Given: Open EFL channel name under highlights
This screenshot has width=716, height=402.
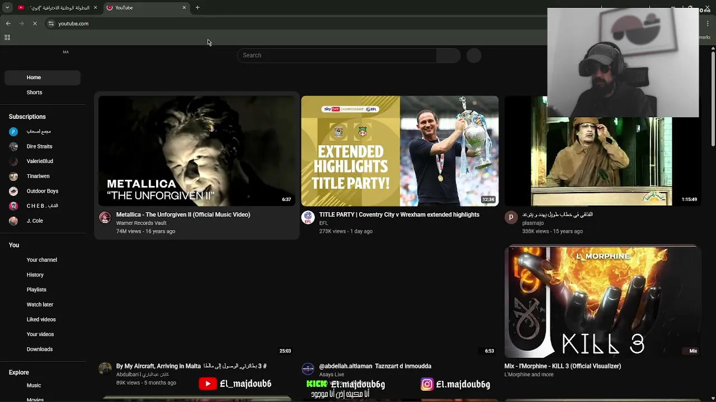Looking at the screenshot, I should click(323, 223).
